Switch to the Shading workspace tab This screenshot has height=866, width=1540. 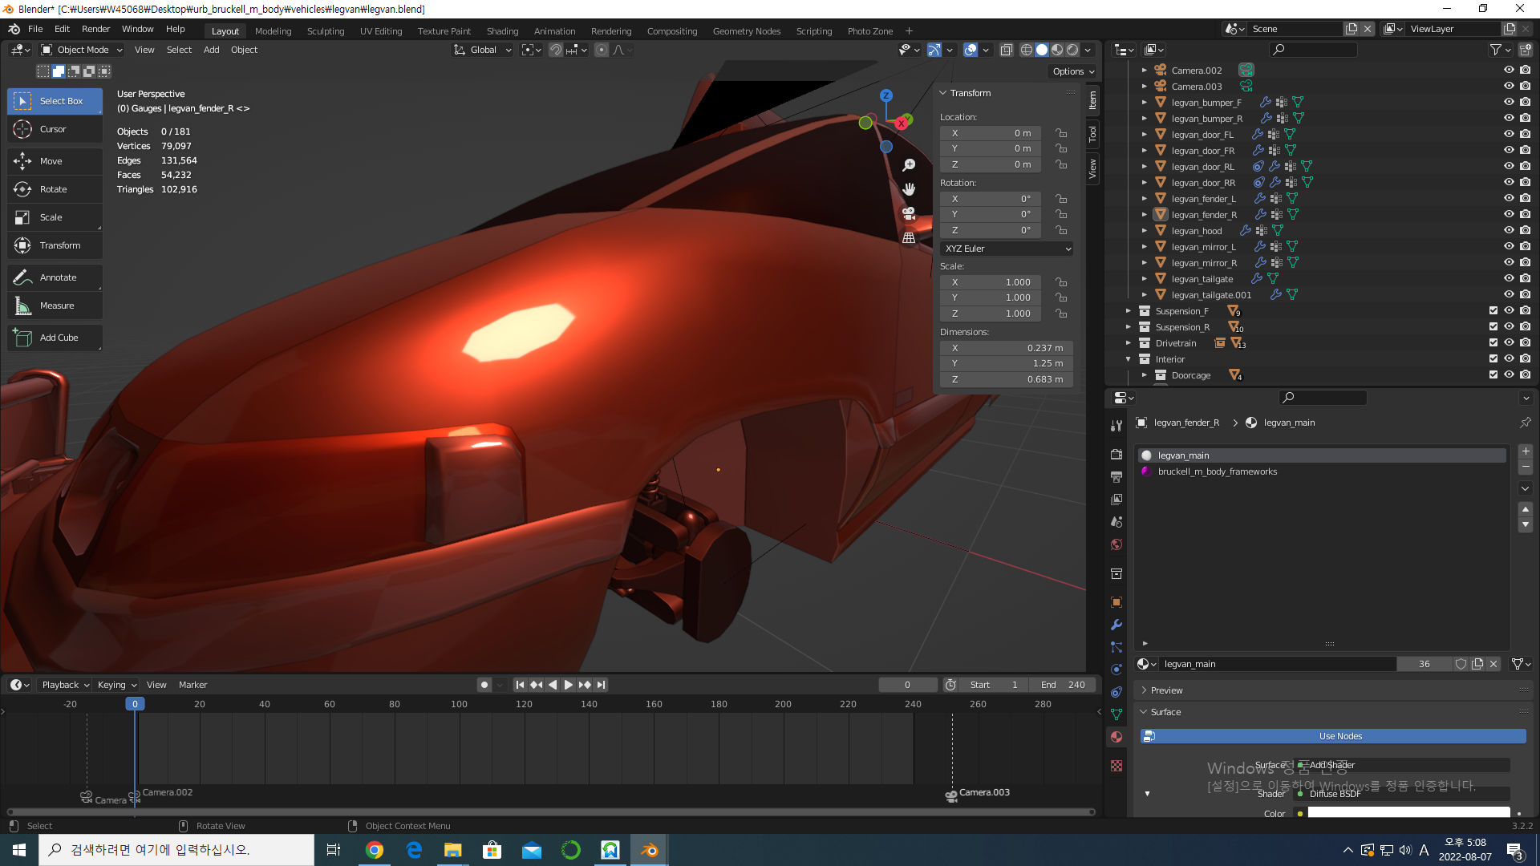point(502,31)
